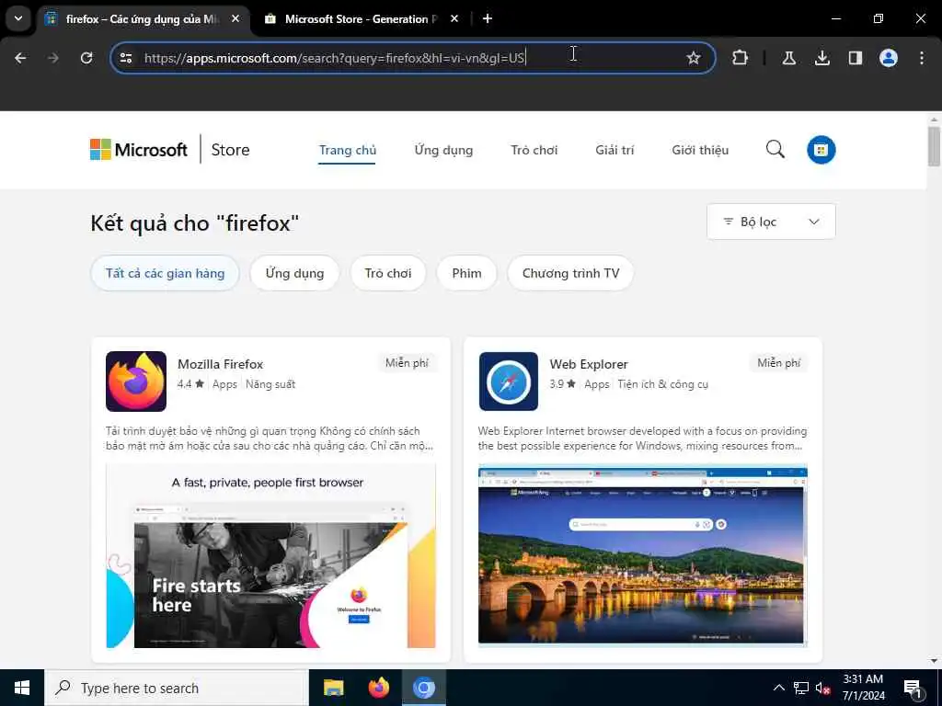
Task: Reload the current page
Action: pyautogui.click(x=86, y=58)
